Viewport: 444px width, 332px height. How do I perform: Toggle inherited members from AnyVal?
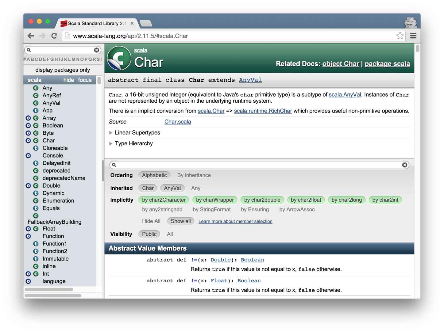point(172,188)
